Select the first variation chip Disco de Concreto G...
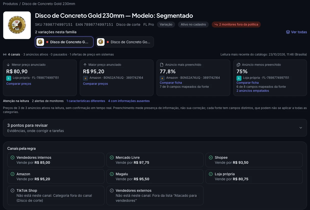310x210 pixels. [x=64, y=42]
